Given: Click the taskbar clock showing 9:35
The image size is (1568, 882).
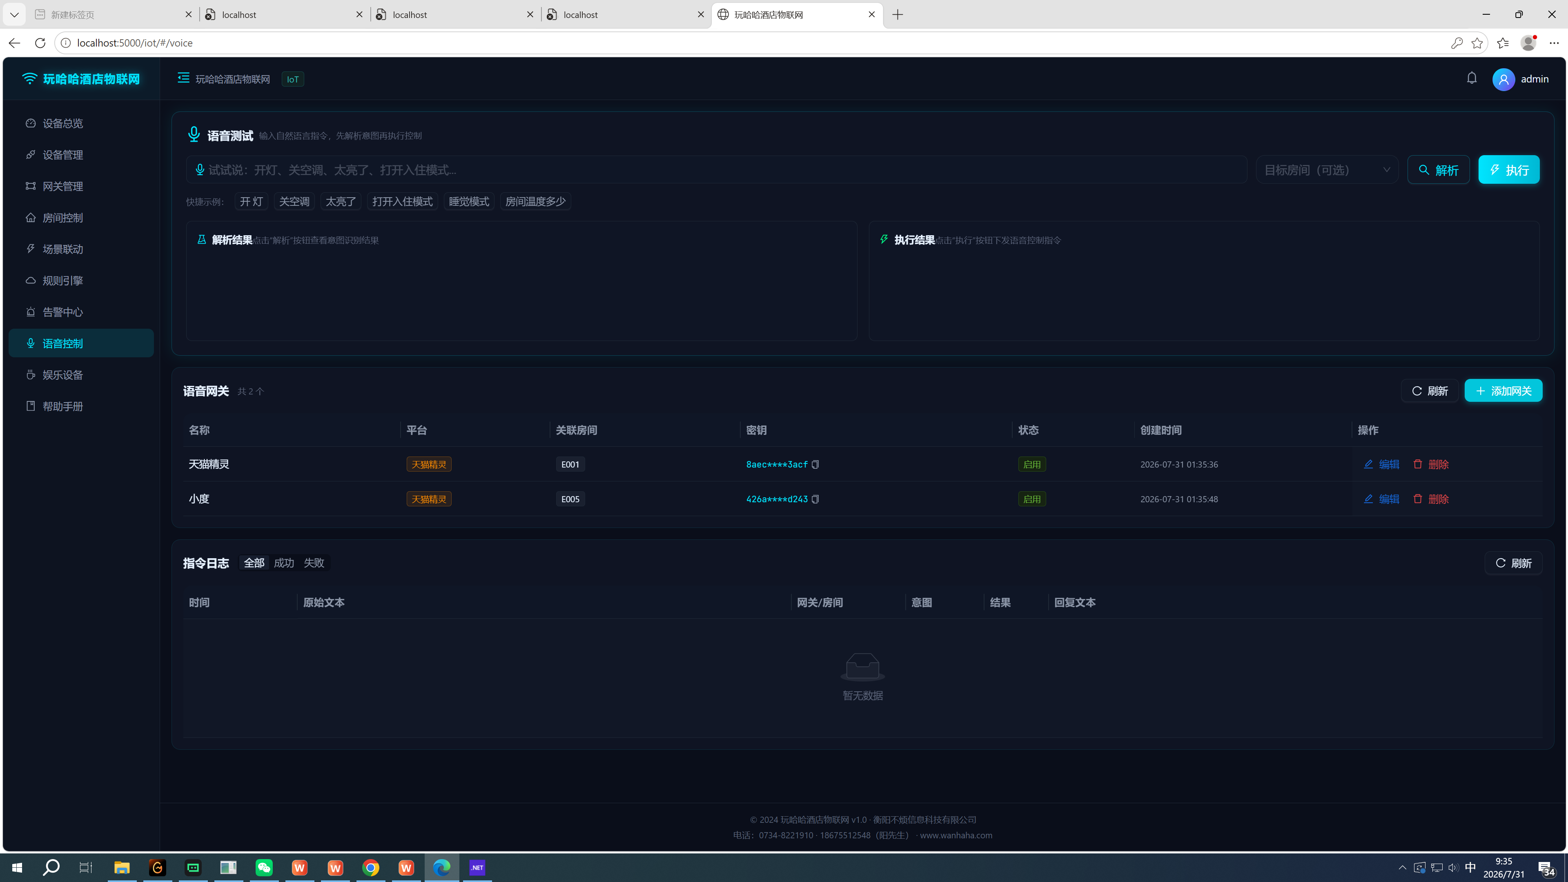Looking at the screenshot, I should (x=1503, y=867).
